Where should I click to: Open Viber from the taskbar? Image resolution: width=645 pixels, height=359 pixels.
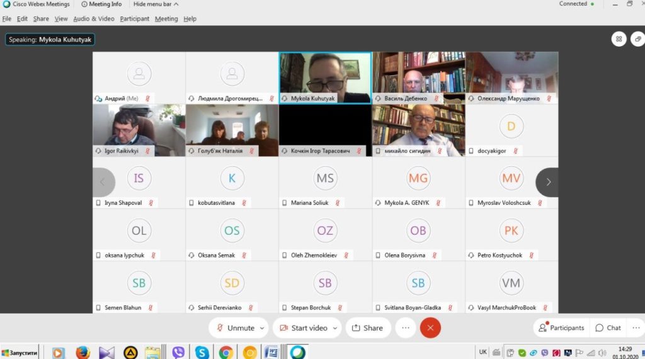coord(178,352)
